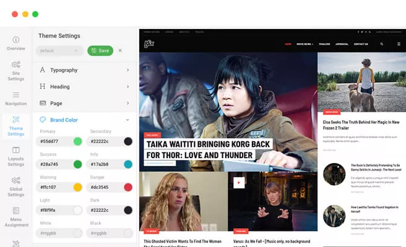
Task: Expand the Typography section chevron
Action: [127, 70]
